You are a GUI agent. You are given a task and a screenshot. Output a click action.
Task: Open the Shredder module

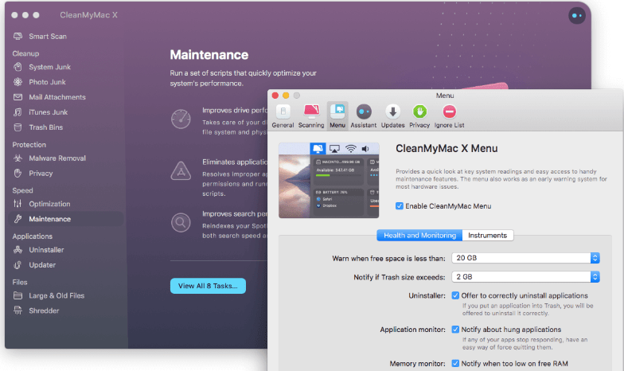pyautogui.click(x=44, y=310)
